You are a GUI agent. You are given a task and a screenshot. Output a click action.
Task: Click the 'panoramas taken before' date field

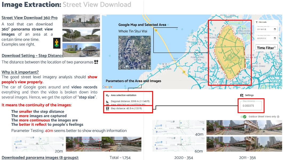click(266, 38)
